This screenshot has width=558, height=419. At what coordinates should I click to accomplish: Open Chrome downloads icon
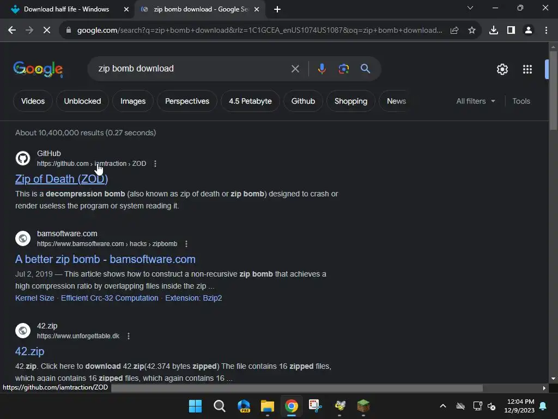pyautogui.click(x=494, y=31)
